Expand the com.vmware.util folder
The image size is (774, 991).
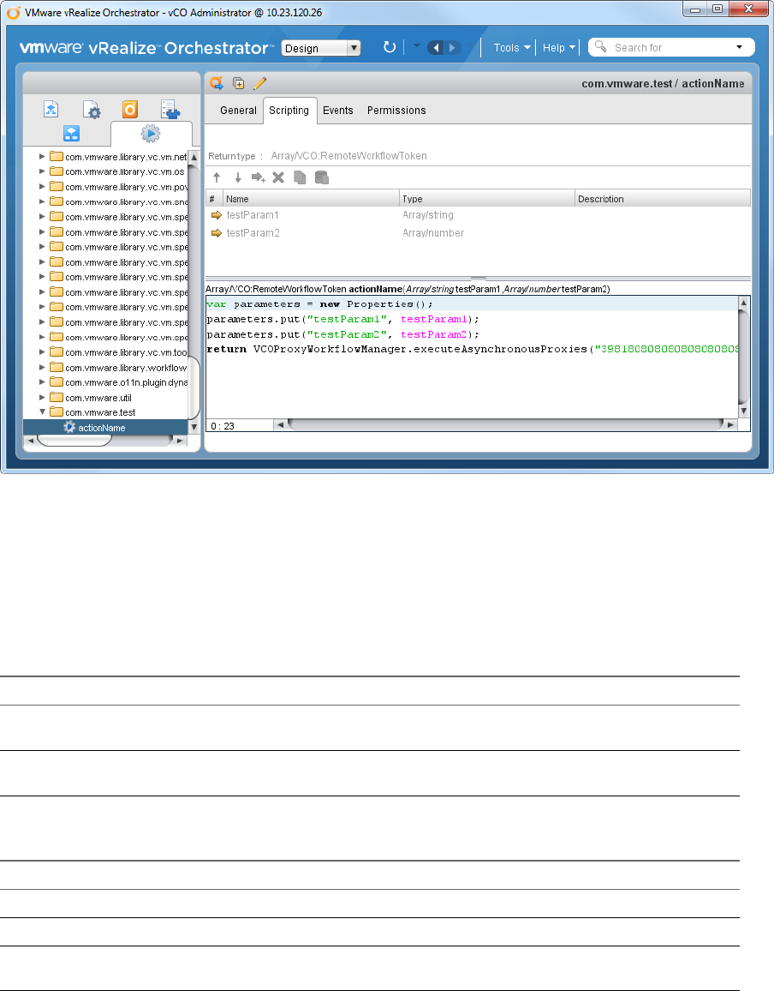(42, 397)
